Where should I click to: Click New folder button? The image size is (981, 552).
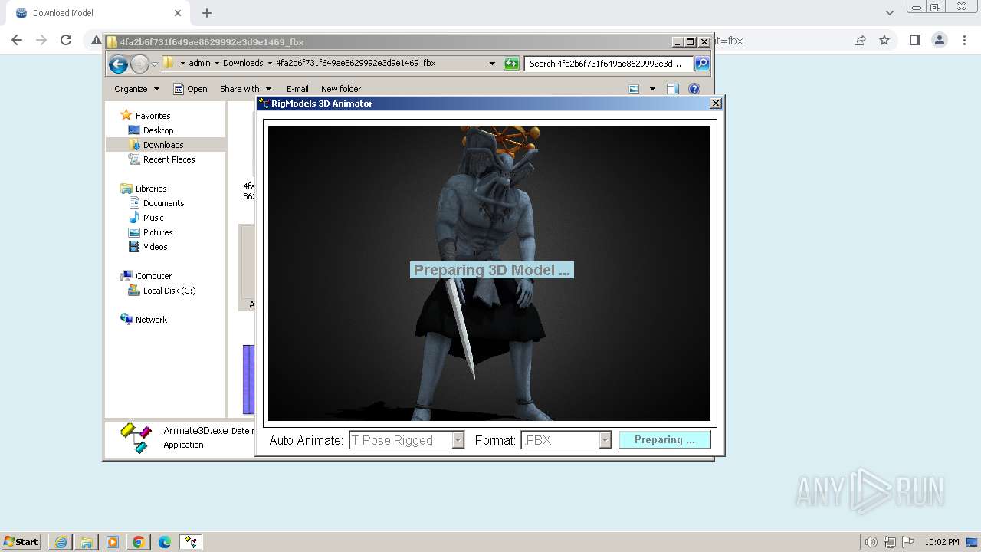[341, 89]
